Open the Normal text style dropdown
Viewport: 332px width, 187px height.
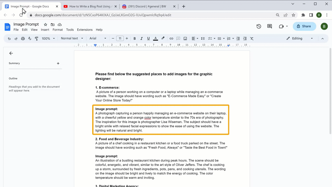tap(72, 38)
